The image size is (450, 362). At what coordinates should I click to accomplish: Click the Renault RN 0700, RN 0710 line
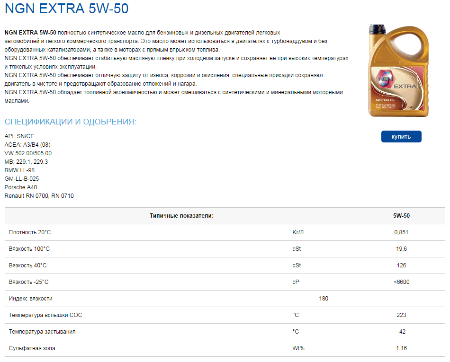tap(39, 196)
